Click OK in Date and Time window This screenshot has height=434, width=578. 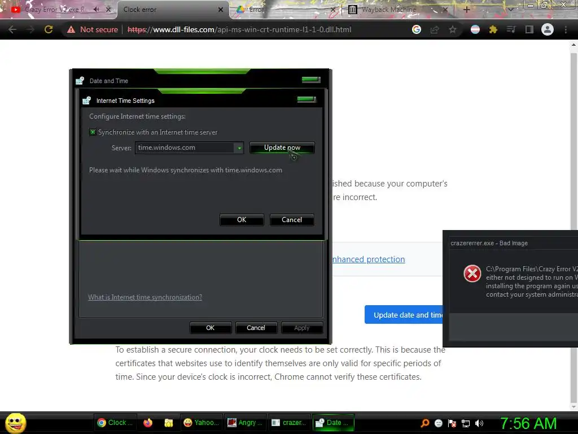(211, 328)
